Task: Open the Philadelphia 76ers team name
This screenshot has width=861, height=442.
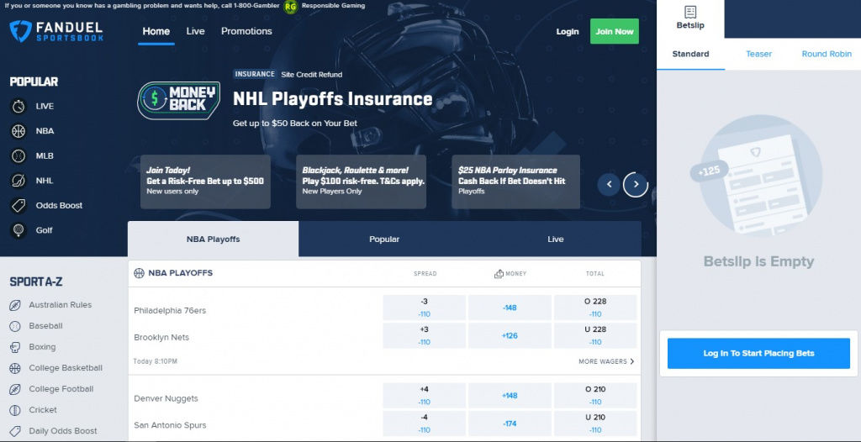Action: pos(170,311)
